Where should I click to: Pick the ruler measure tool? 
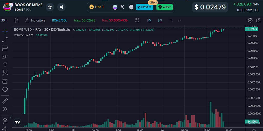(5, 101)
